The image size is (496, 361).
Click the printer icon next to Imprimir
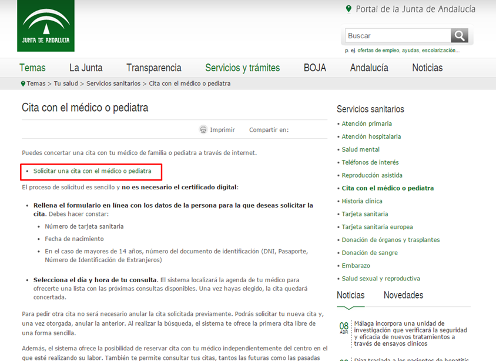203,130
